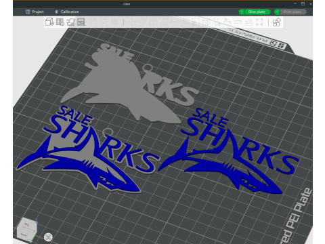This screenshot has width=325, height=244.
Task: Click the round icon beside the view cube
Action: coord(48,237)
